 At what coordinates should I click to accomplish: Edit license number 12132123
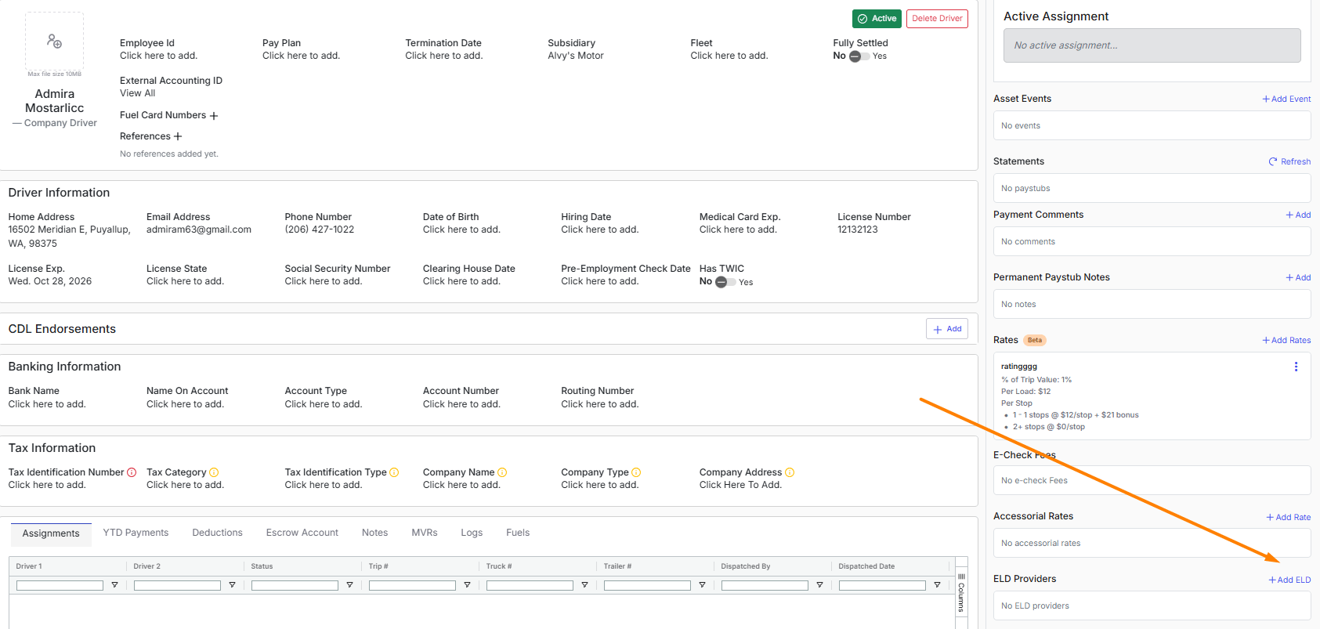(858, 230)
